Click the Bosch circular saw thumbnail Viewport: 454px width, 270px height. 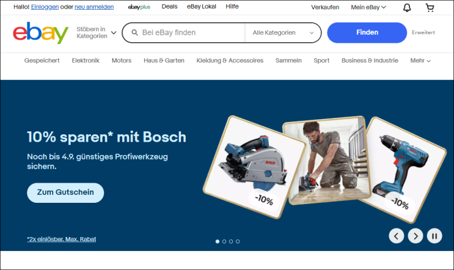pos(255,167)
